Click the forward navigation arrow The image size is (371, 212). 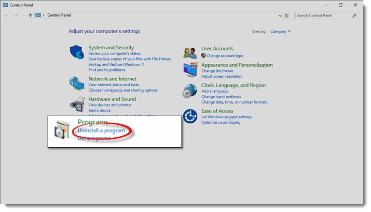tap(16, 16)
